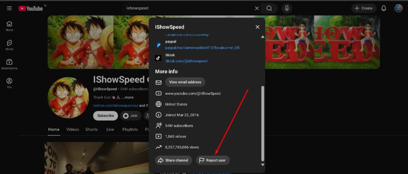Open twitter.com/ishowspeedsui link
Screen dimensions: 408x174
pos(116,106)
